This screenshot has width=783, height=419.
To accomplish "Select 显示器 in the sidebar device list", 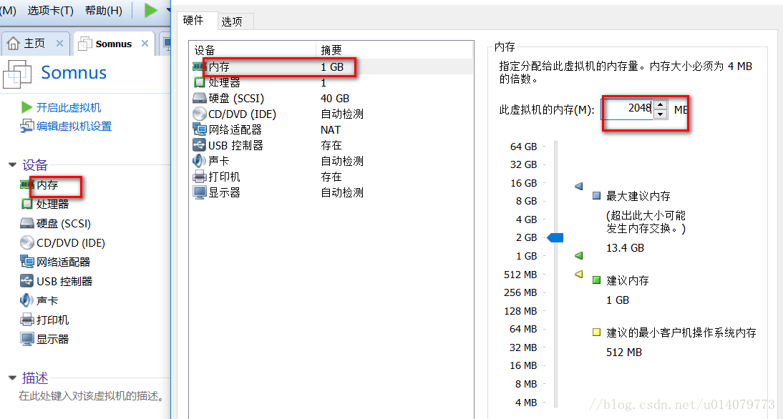I will pyautogui.click(x=52, y=339).
